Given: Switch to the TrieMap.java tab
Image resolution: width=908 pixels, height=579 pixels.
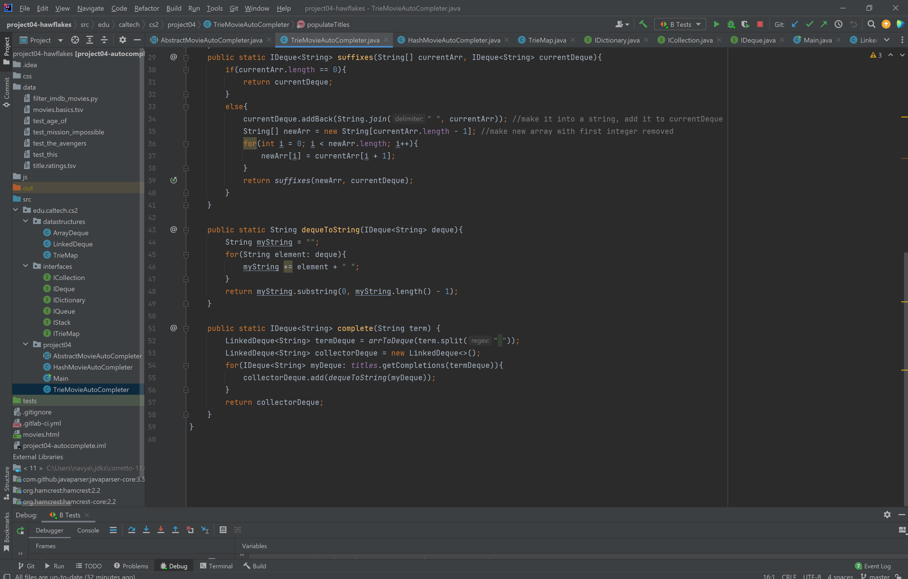Looking at the screenshot, I should [x=546, y=40].
